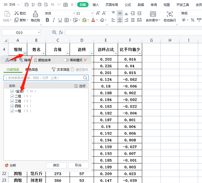Align text left
This screenshot has height=183, width=202.
point(113,20)
